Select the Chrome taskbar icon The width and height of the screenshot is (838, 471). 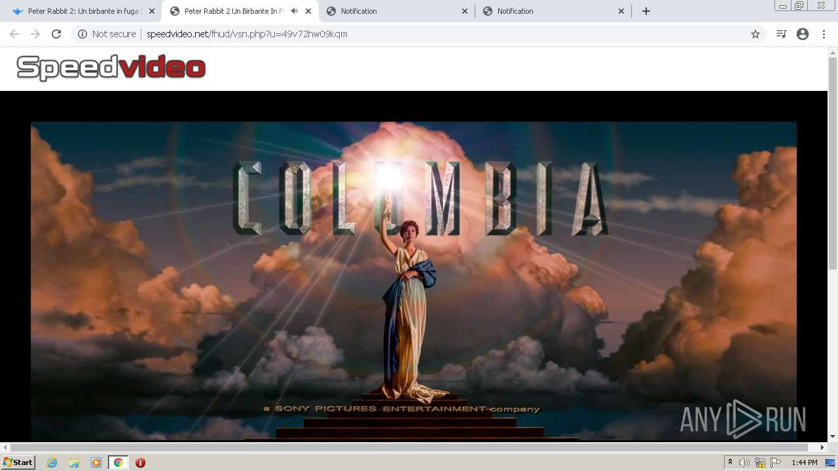click(118, 462)
